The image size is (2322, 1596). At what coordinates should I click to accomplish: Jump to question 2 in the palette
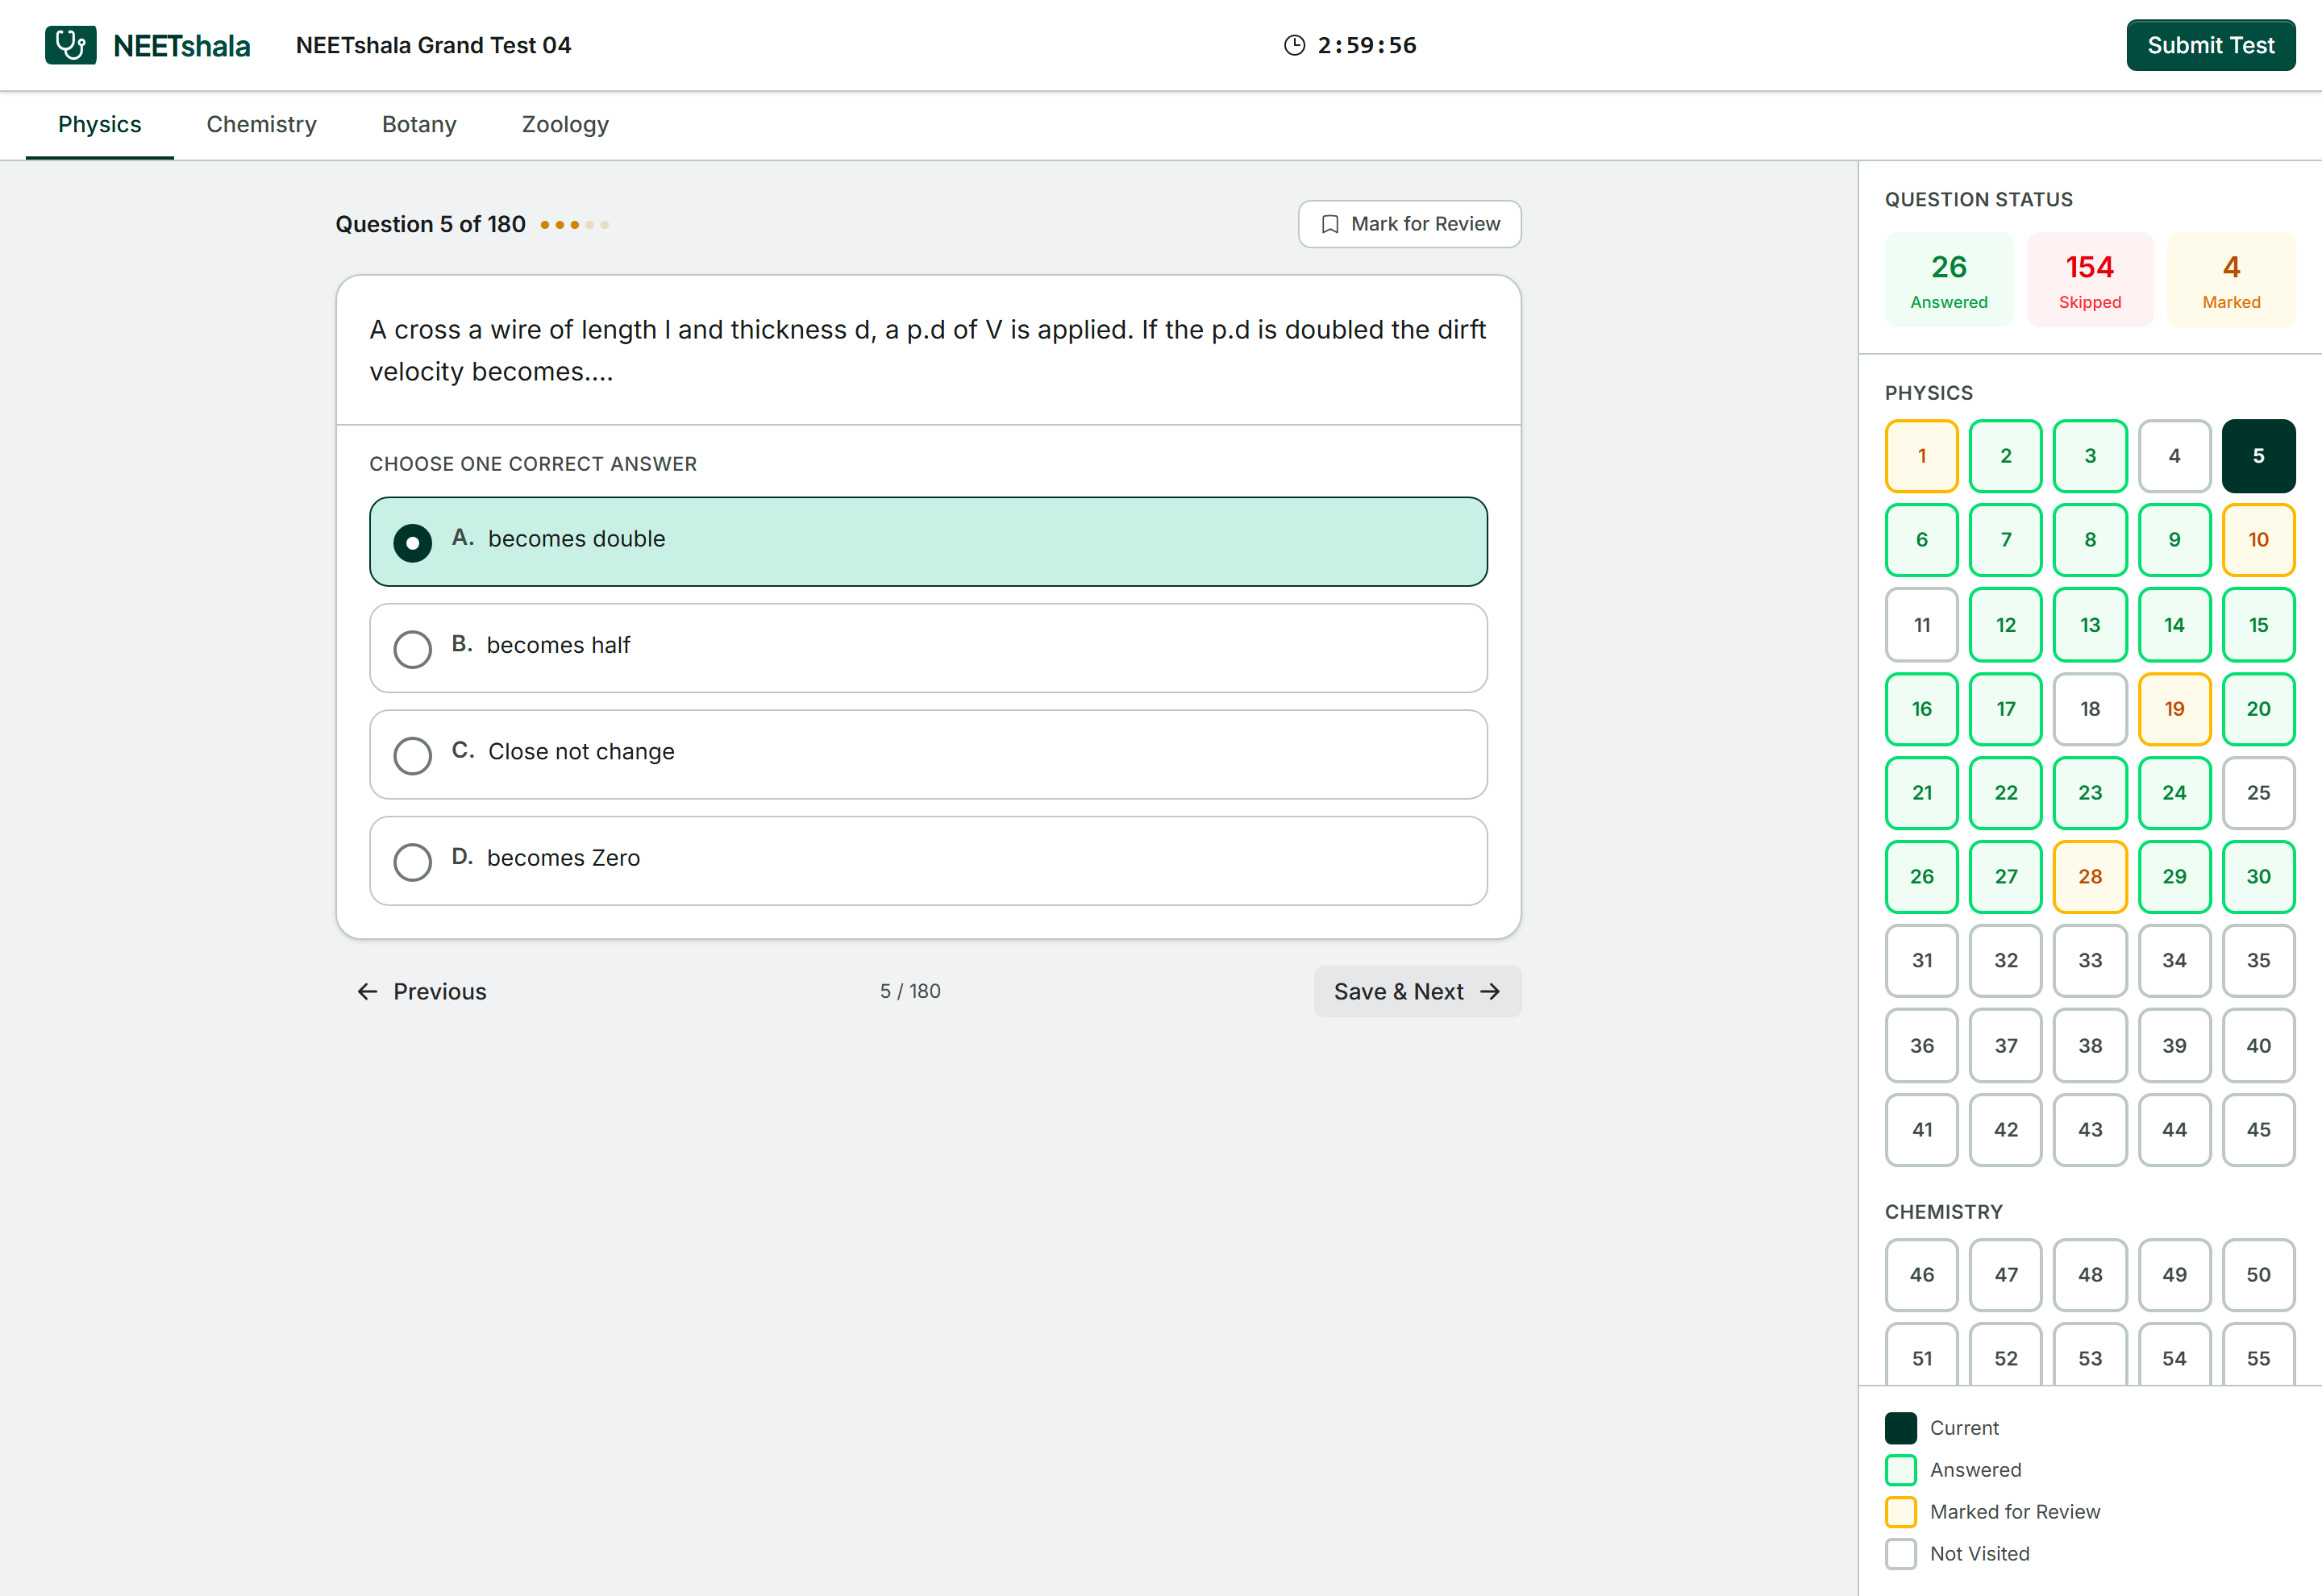pyautogui.click(x=2006, y=456)
